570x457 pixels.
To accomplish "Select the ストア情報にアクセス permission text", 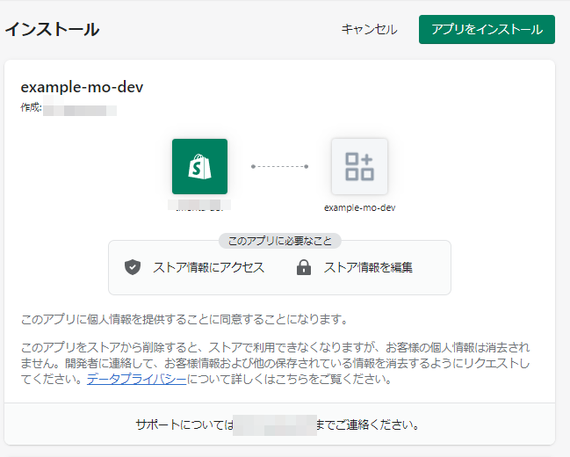I will pyautogui.click(x=209, y=267).
